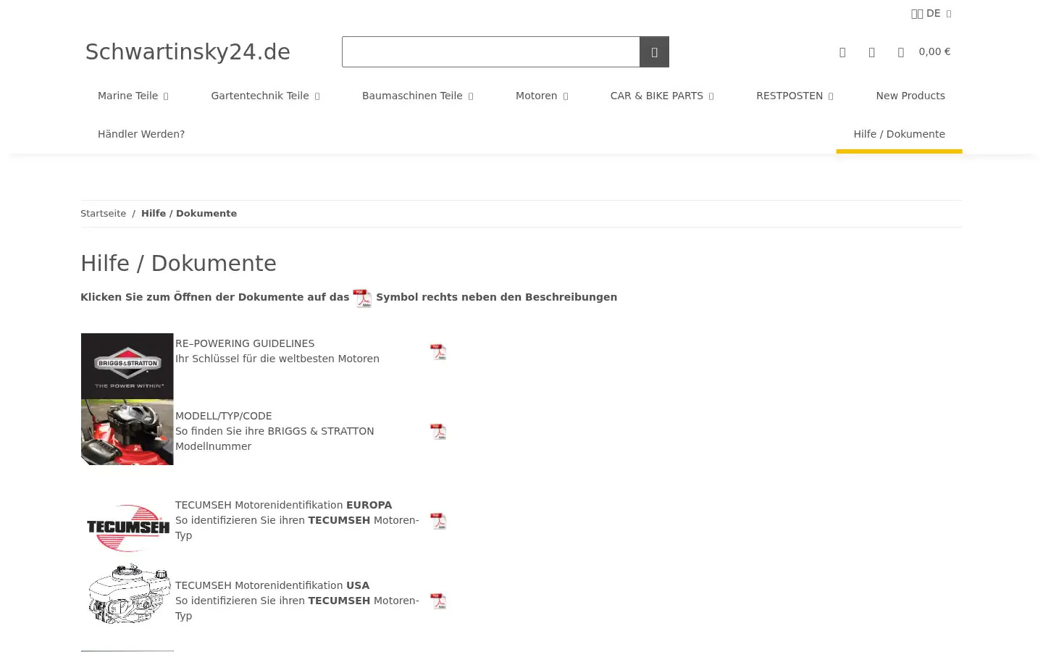The height and width of the screenshot is (652, 1043).
Task: Expand the DE language selector
Action: [x=931, y=13]
